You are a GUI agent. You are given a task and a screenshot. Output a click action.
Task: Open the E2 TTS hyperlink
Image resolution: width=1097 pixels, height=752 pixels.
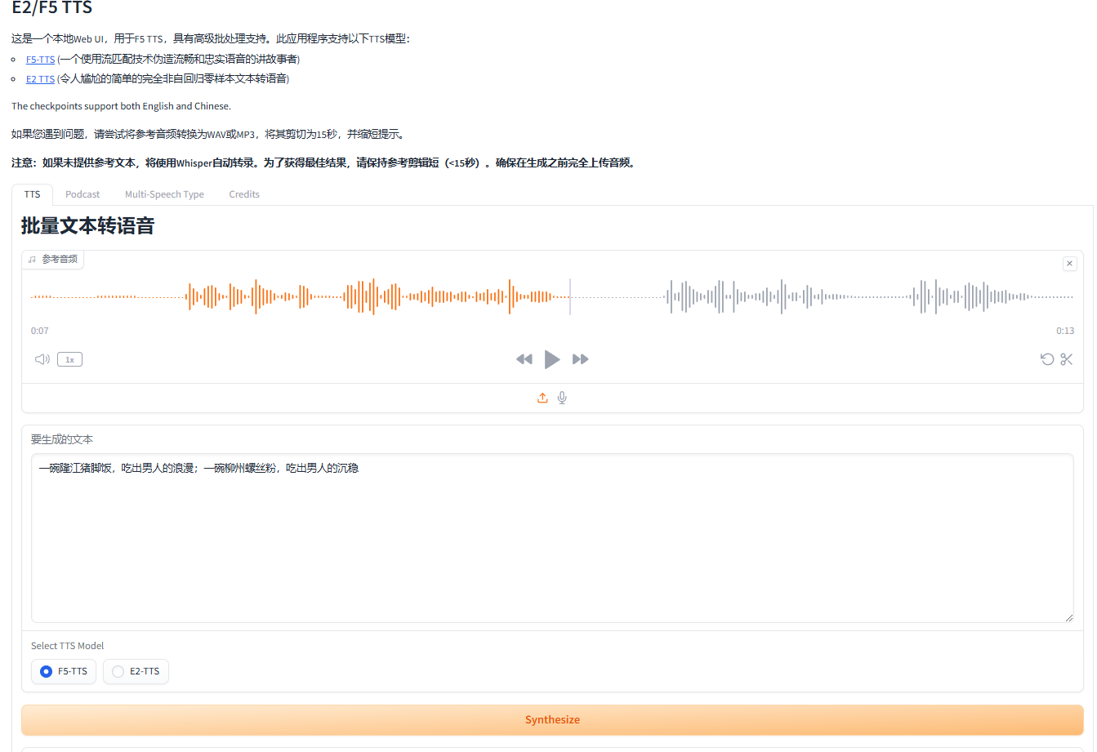(40, 78)
